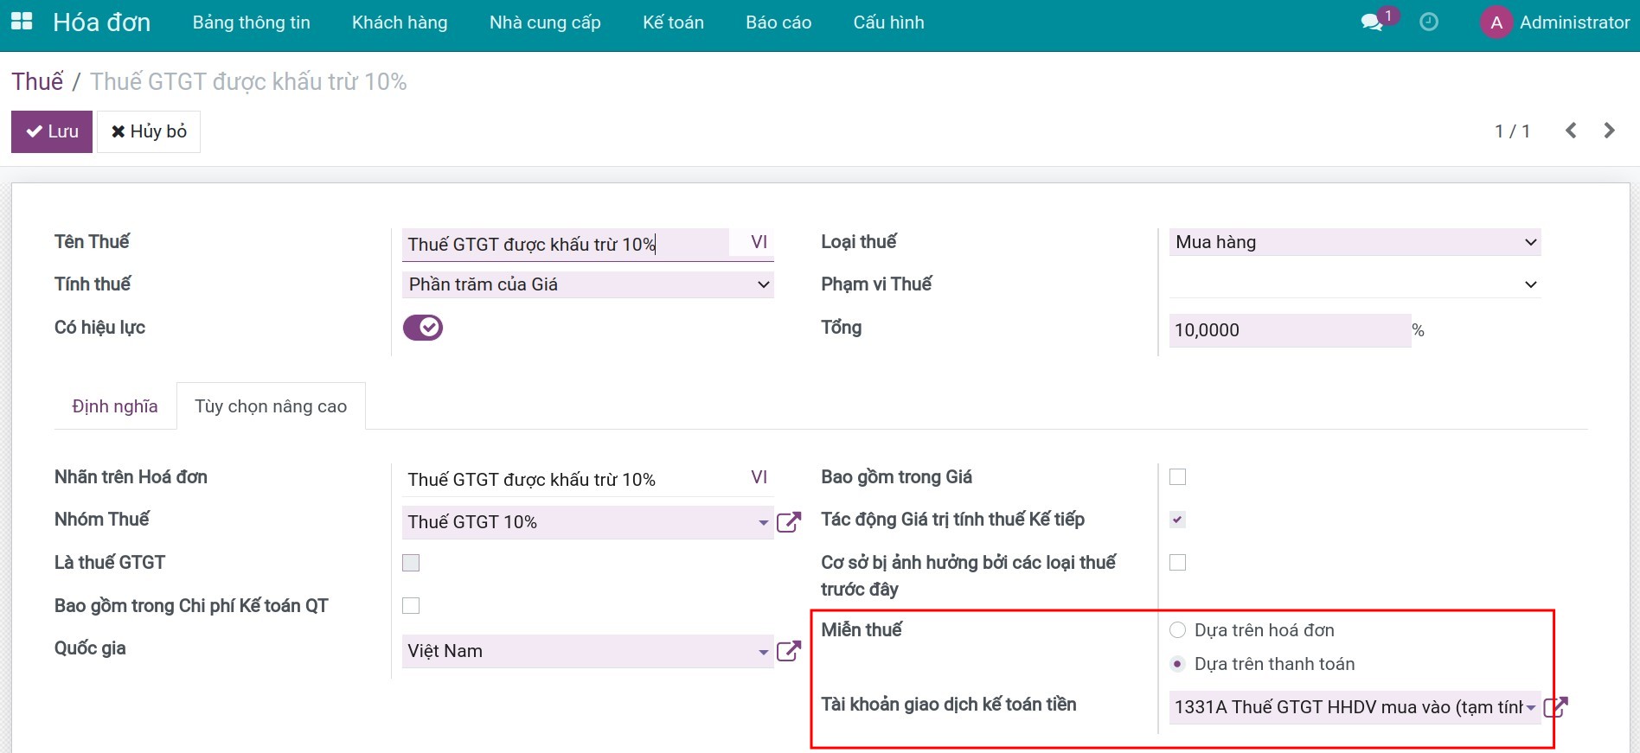Click the Hủy bỏ discard button

[149, 131]
